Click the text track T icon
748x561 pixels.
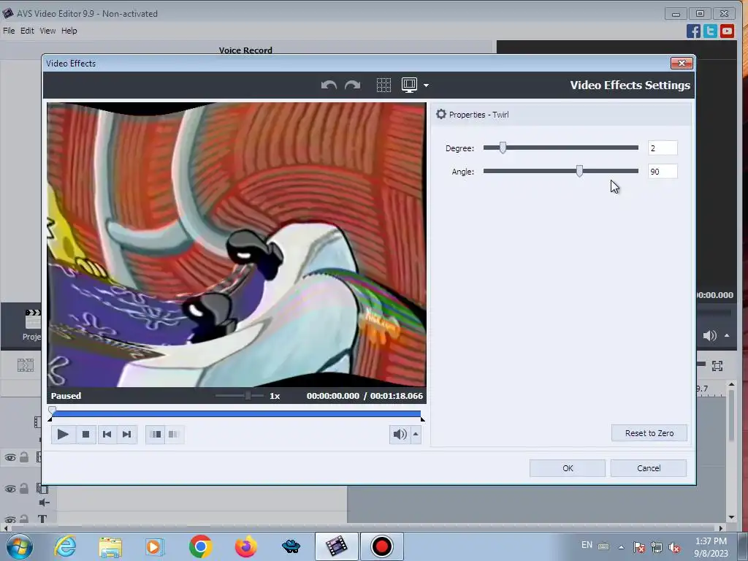(42, 519)
